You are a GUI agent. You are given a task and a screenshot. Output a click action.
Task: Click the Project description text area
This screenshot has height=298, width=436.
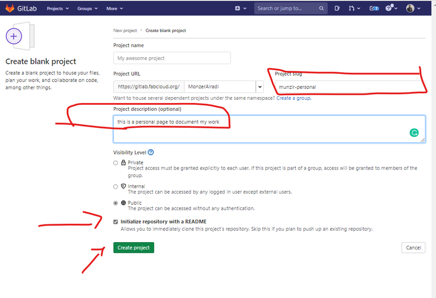269,129
